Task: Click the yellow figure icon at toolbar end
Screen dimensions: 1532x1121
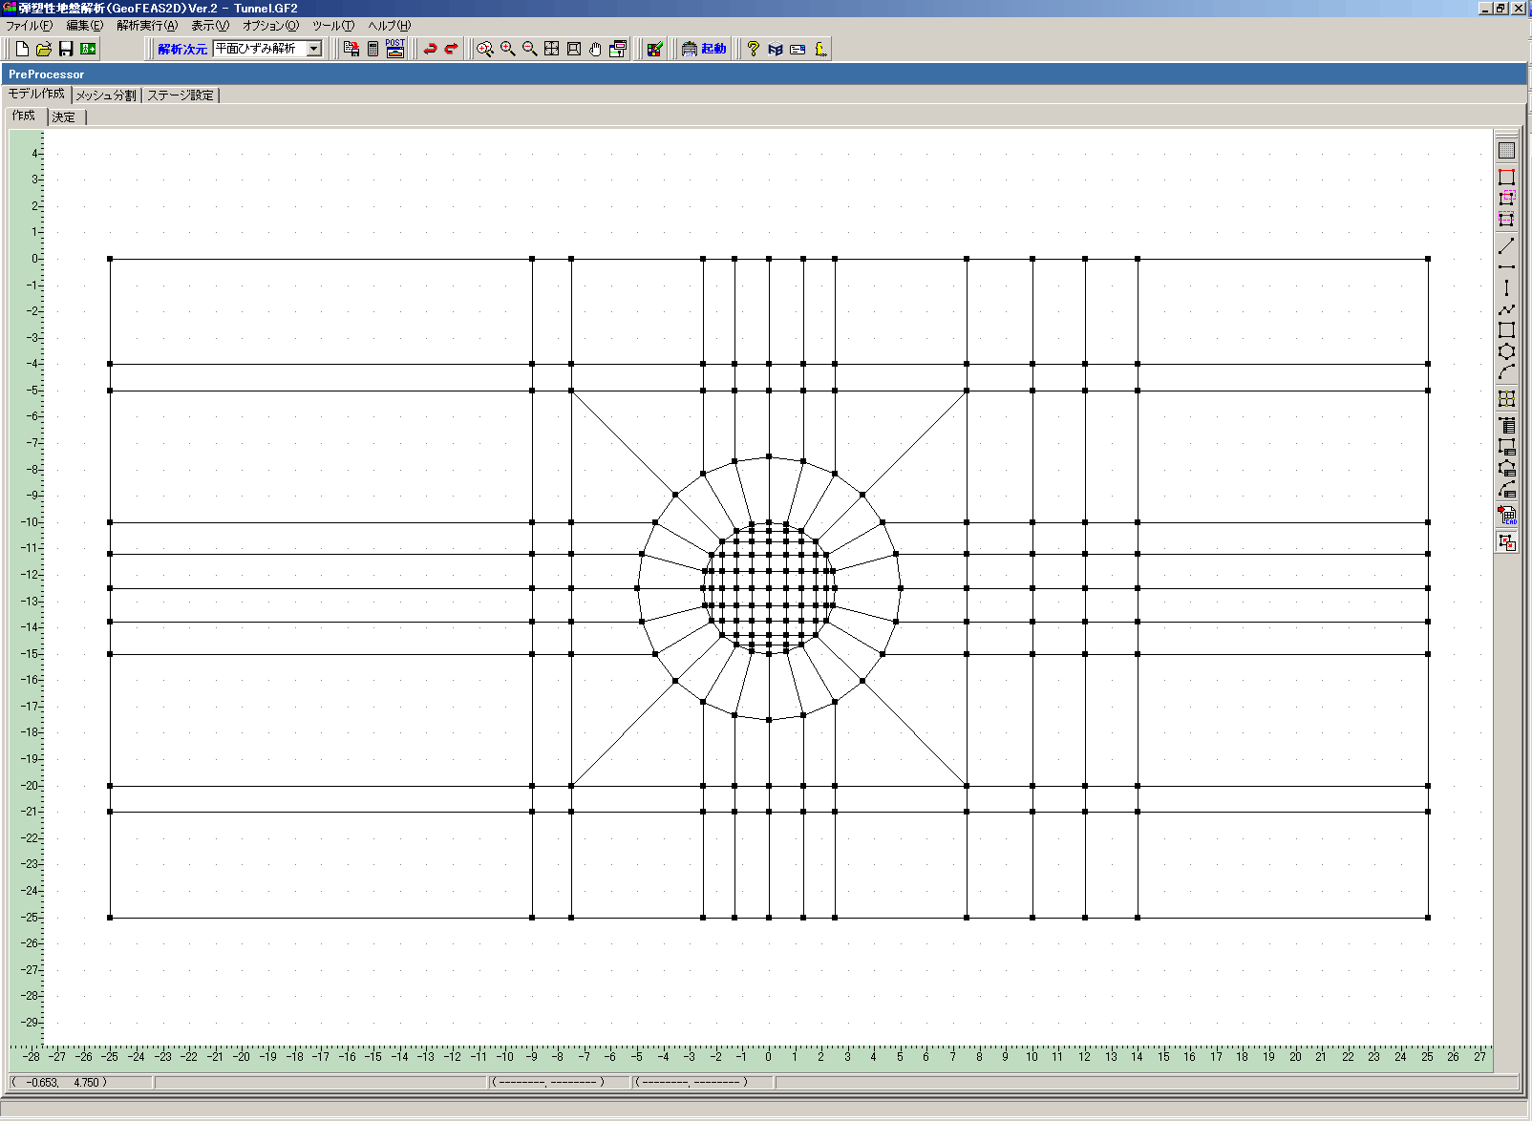Action: click(x=820, y=49)
